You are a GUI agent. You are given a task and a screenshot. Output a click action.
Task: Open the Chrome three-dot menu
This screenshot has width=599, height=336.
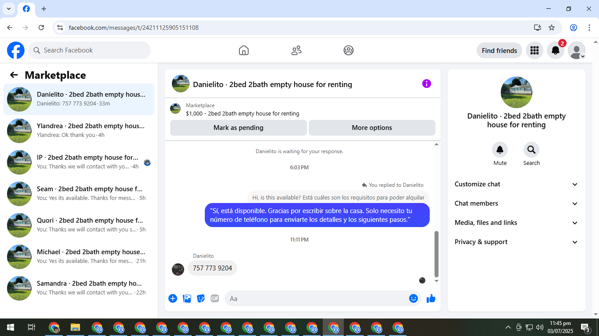point(589,28)
